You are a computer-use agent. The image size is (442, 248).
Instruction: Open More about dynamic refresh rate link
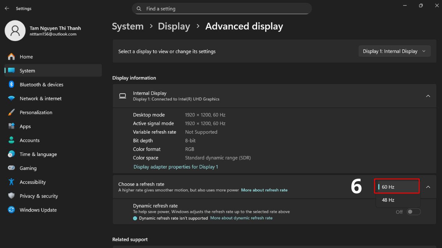pos(241,218)
